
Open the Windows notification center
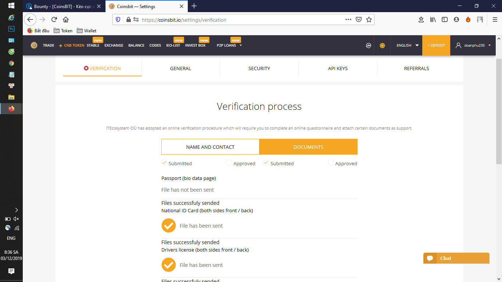point(11,271)
